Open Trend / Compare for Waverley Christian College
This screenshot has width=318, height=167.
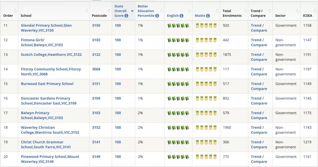[259, 130]
